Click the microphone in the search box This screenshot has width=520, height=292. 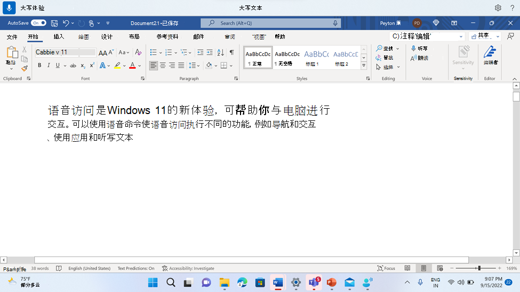click(335, 23)
